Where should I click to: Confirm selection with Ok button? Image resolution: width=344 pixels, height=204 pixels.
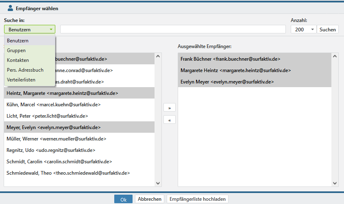(x=123, y=199)
